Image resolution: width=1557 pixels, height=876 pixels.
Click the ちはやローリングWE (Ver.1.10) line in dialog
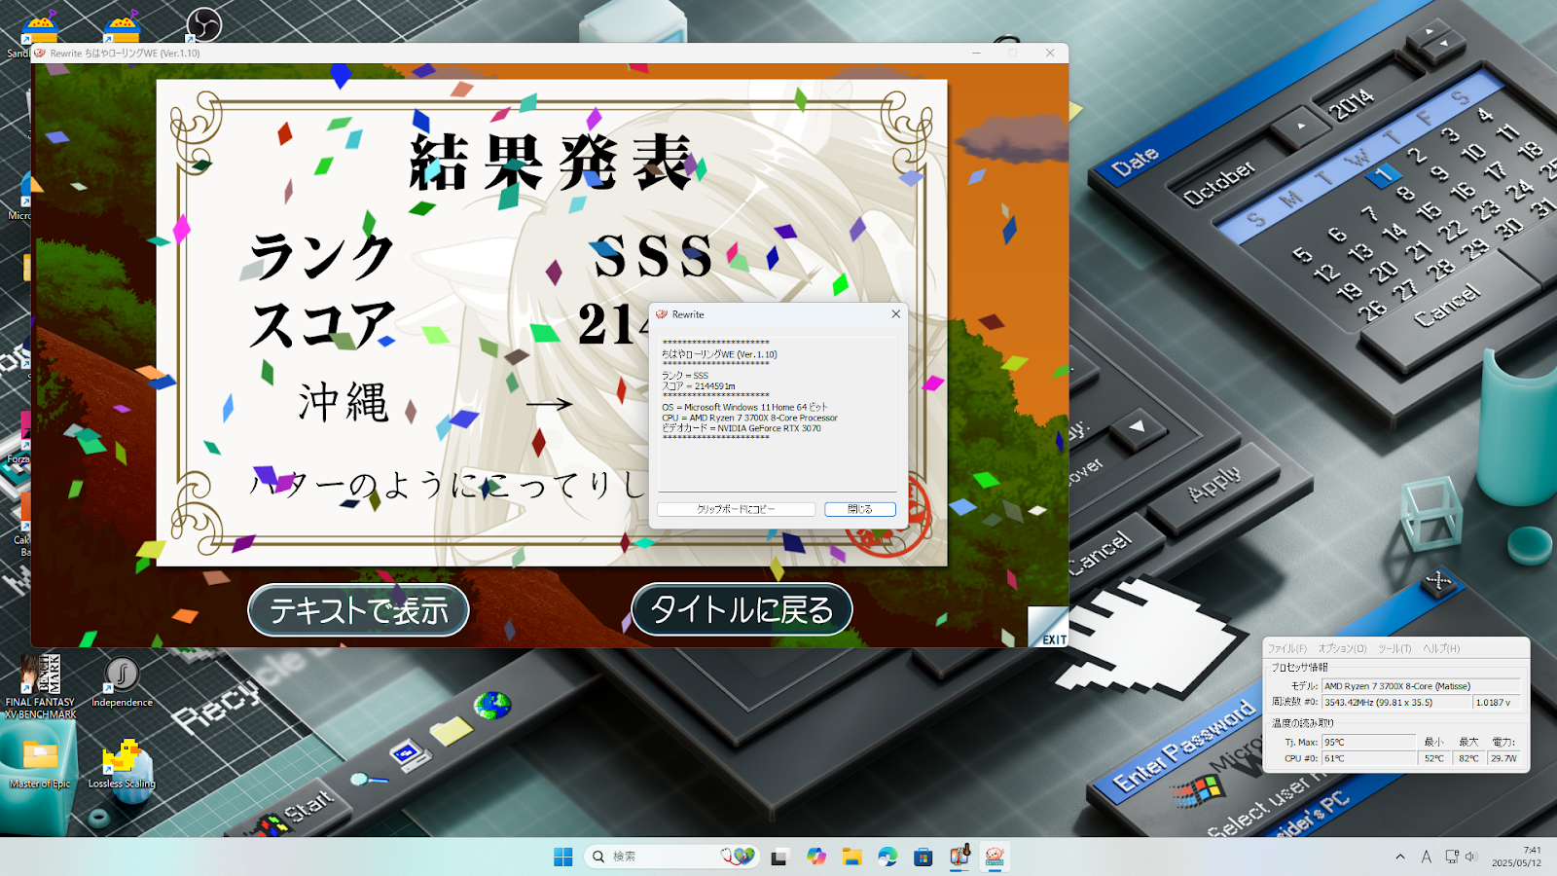coord(719,354)
